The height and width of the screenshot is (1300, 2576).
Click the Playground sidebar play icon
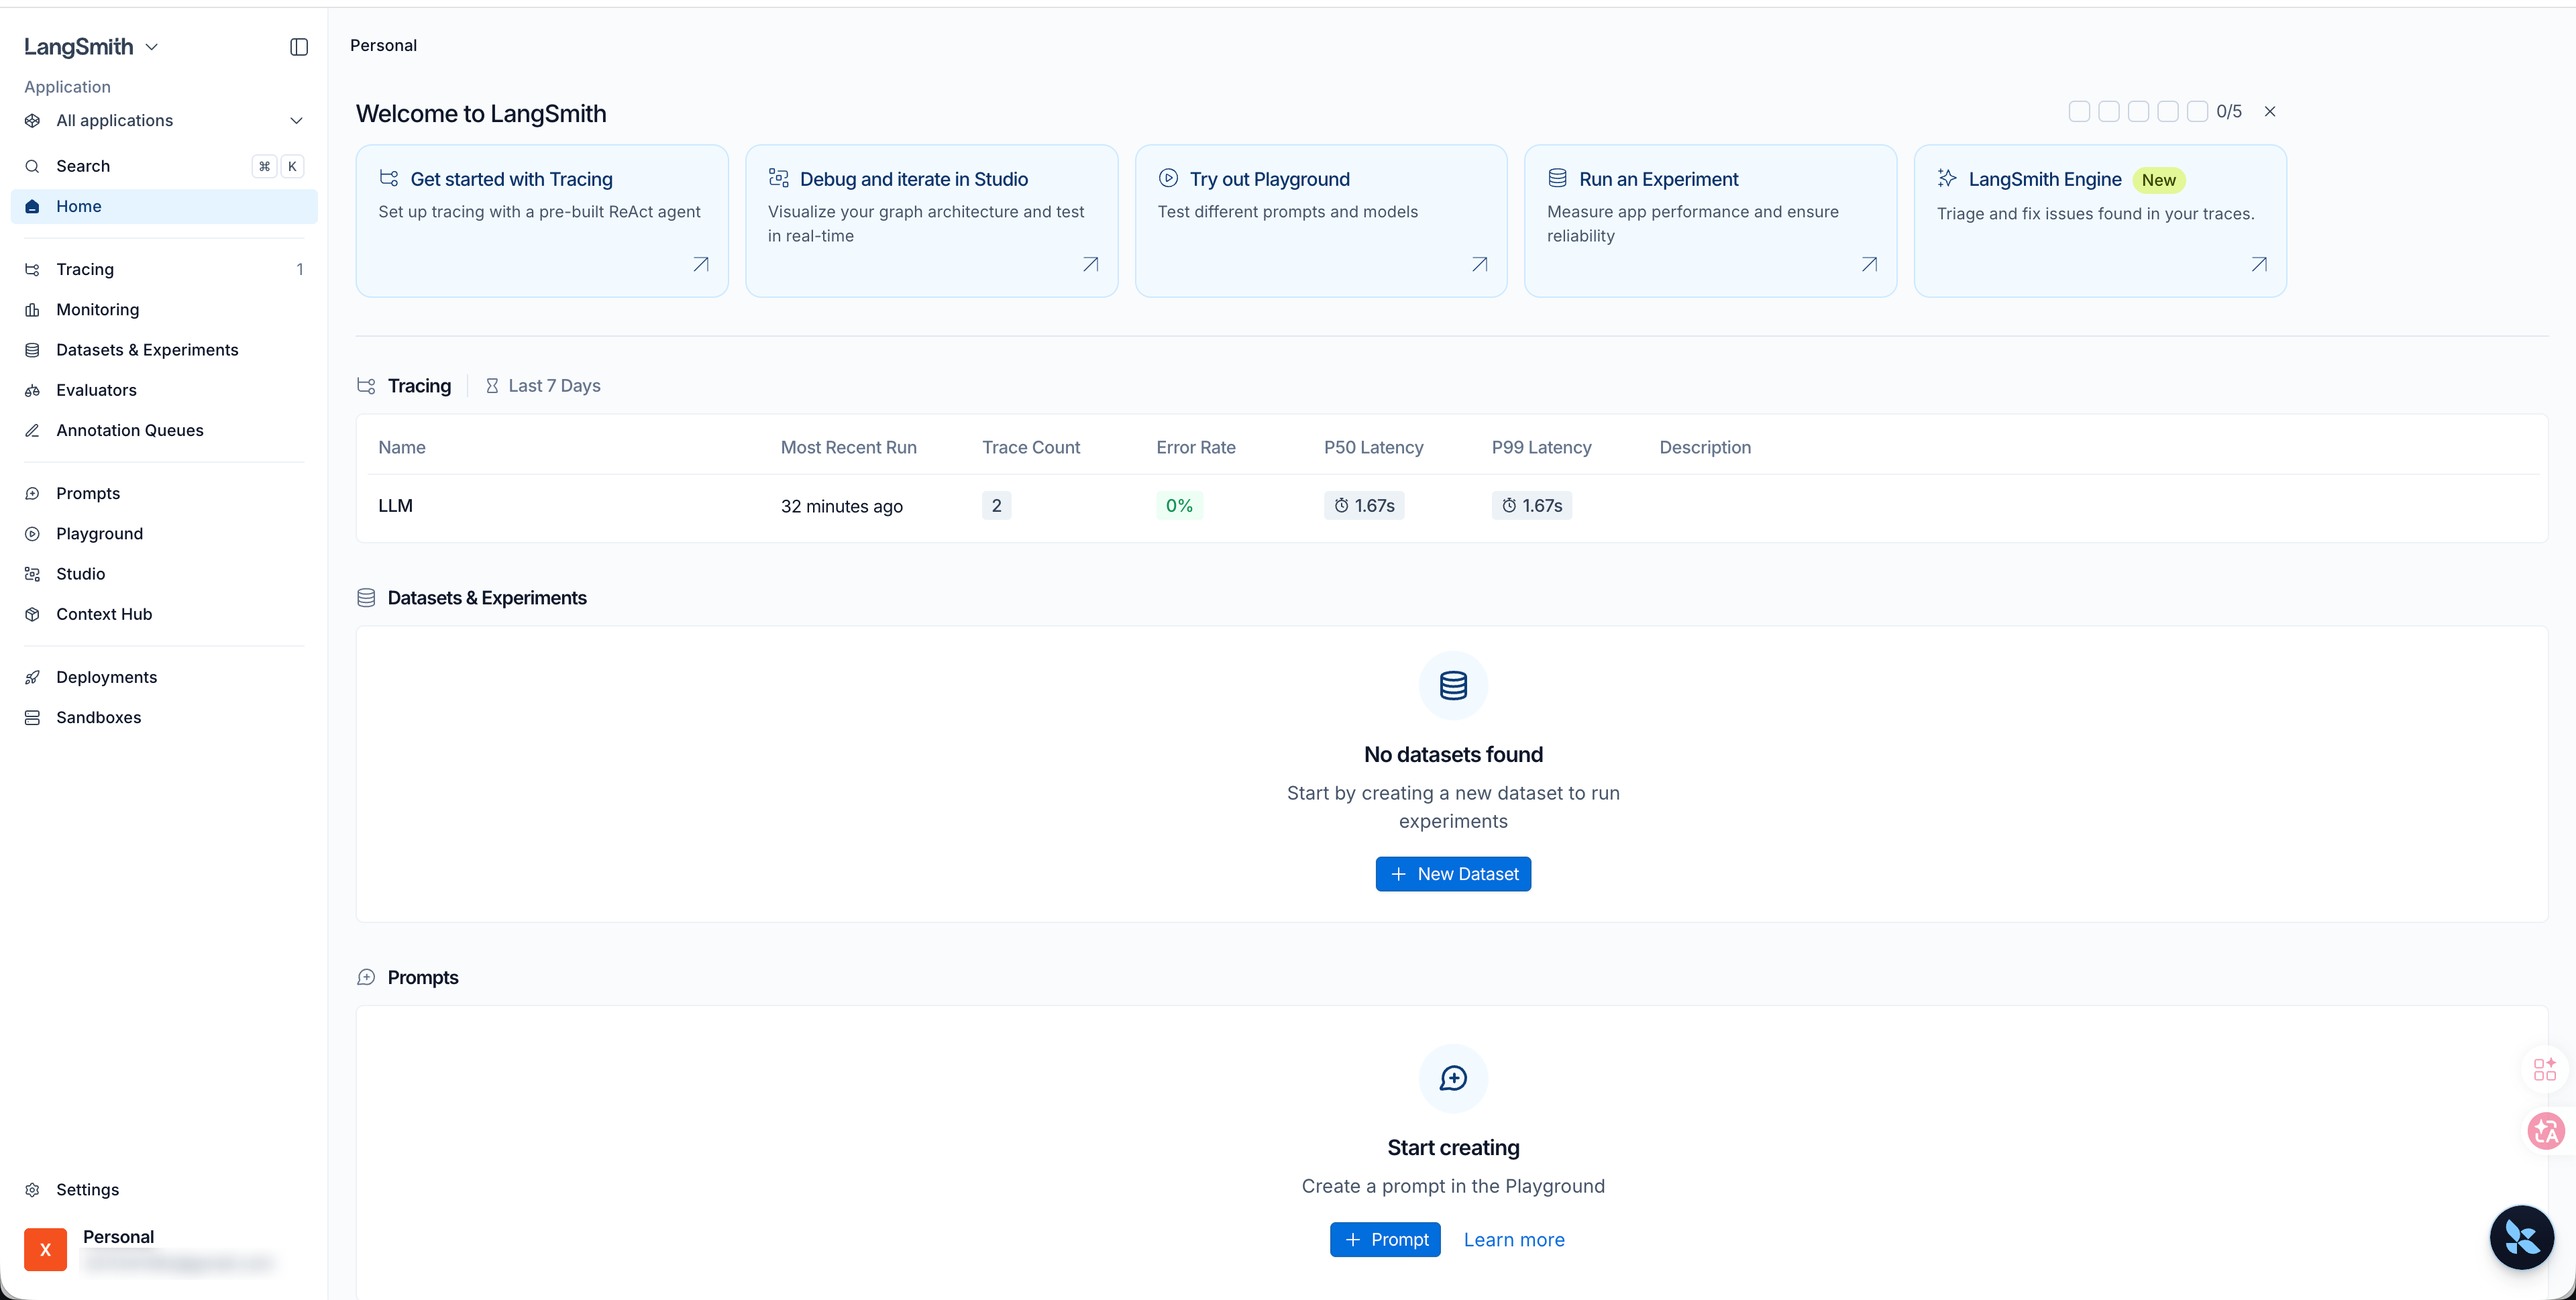coord(32,533)
